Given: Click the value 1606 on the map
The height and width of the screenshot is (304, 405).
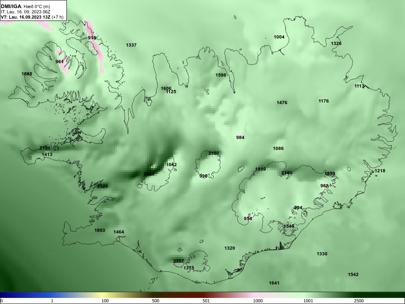Looking at the screenshot, I should click(x=166, y=88).
